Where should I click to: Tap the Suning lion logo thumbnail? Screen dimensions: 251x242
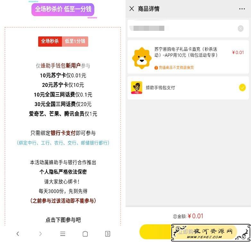click(x=142, y=58)
